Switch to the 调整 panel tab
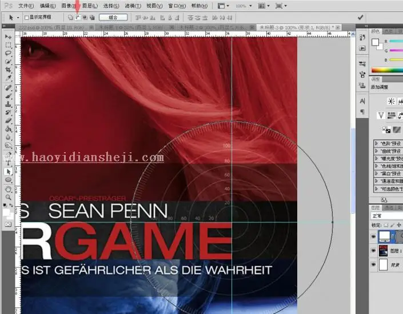Screen dimensions: 403x314 [376, 79]
